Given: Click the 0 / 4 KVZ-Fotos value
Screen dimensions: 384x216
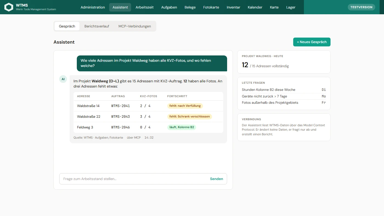Looking at the screenshot, I should tap(145, 127).
